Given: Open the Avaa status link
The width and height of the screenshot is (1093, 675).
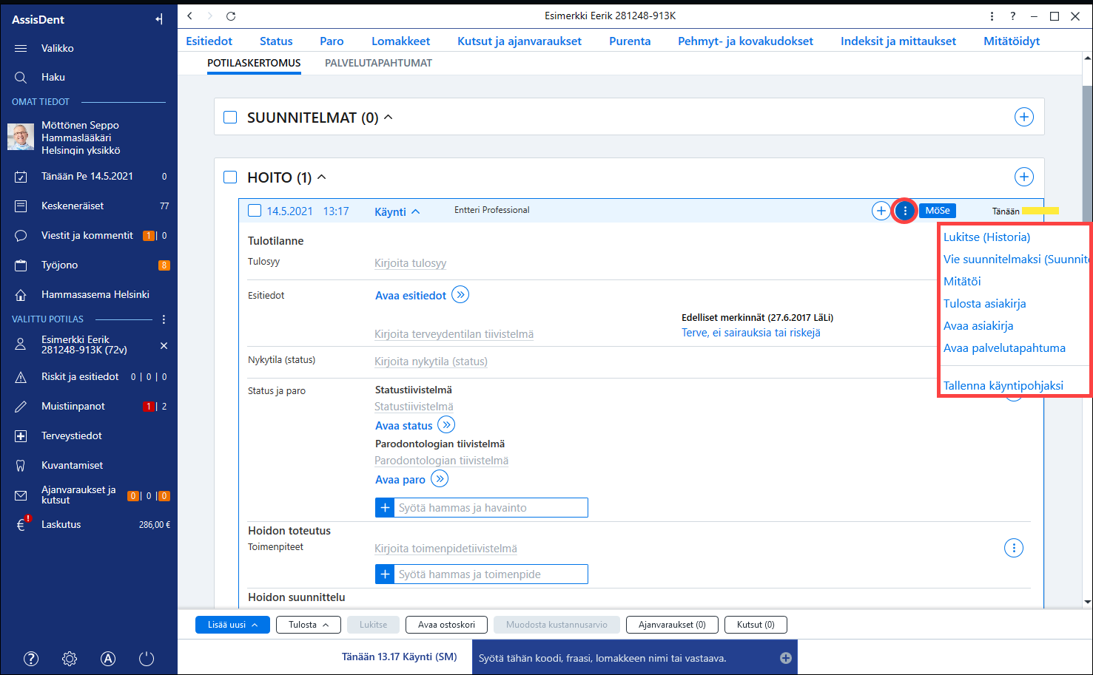Looking at the screenshot, I should pos(404,426).
